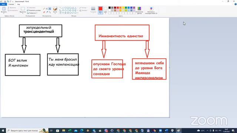237x133 pixels.
Task: Choose the Five-point star shape
Action: (x=66, y=13)
